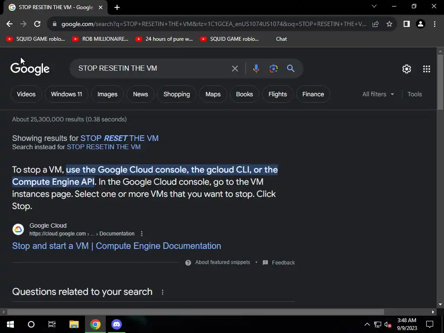Search by image with the Lens icon
444x333 pixels.
tap(273, 69)
